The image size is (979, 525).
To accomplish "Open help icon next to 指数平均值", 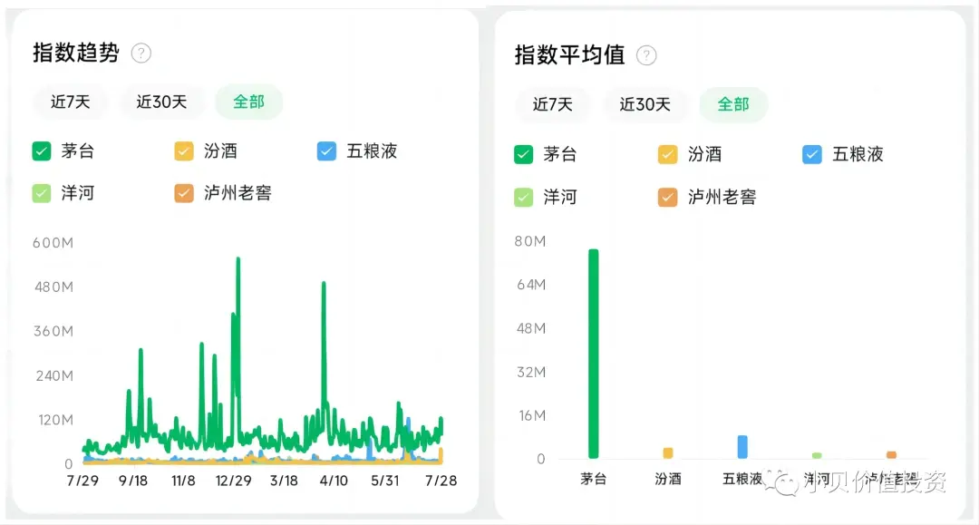I will pos(646,55).
